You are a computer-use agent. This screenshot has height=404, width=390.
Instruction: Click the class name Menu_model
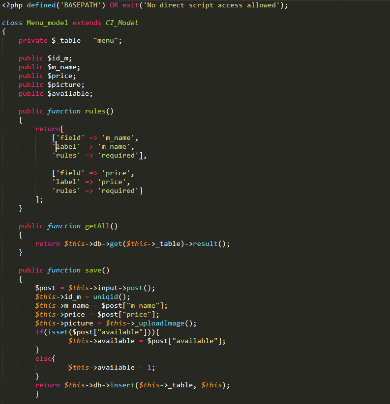point(47,23)
